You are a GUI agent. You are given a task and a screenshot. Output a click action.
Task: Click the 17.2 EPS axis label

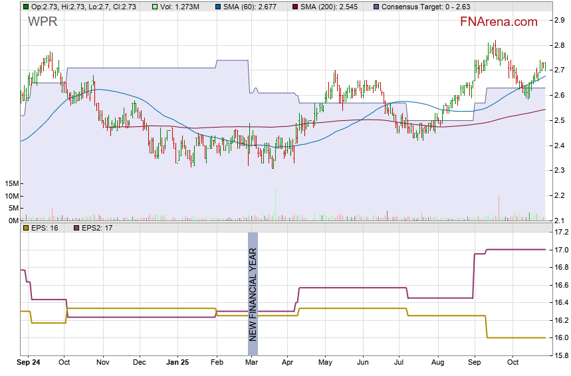(x=560, y=233)
